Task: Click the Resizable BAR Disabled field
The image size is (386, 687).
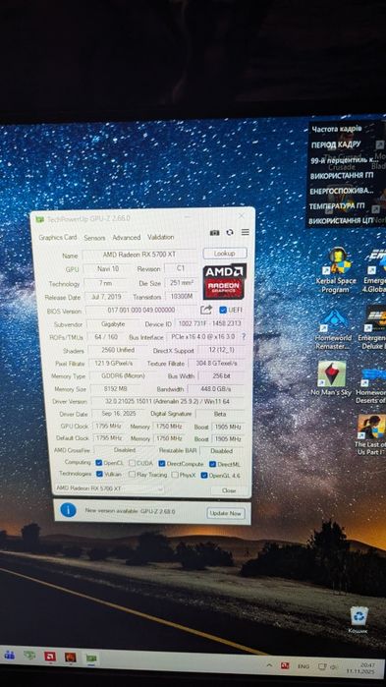Action: tap(221, 451)
